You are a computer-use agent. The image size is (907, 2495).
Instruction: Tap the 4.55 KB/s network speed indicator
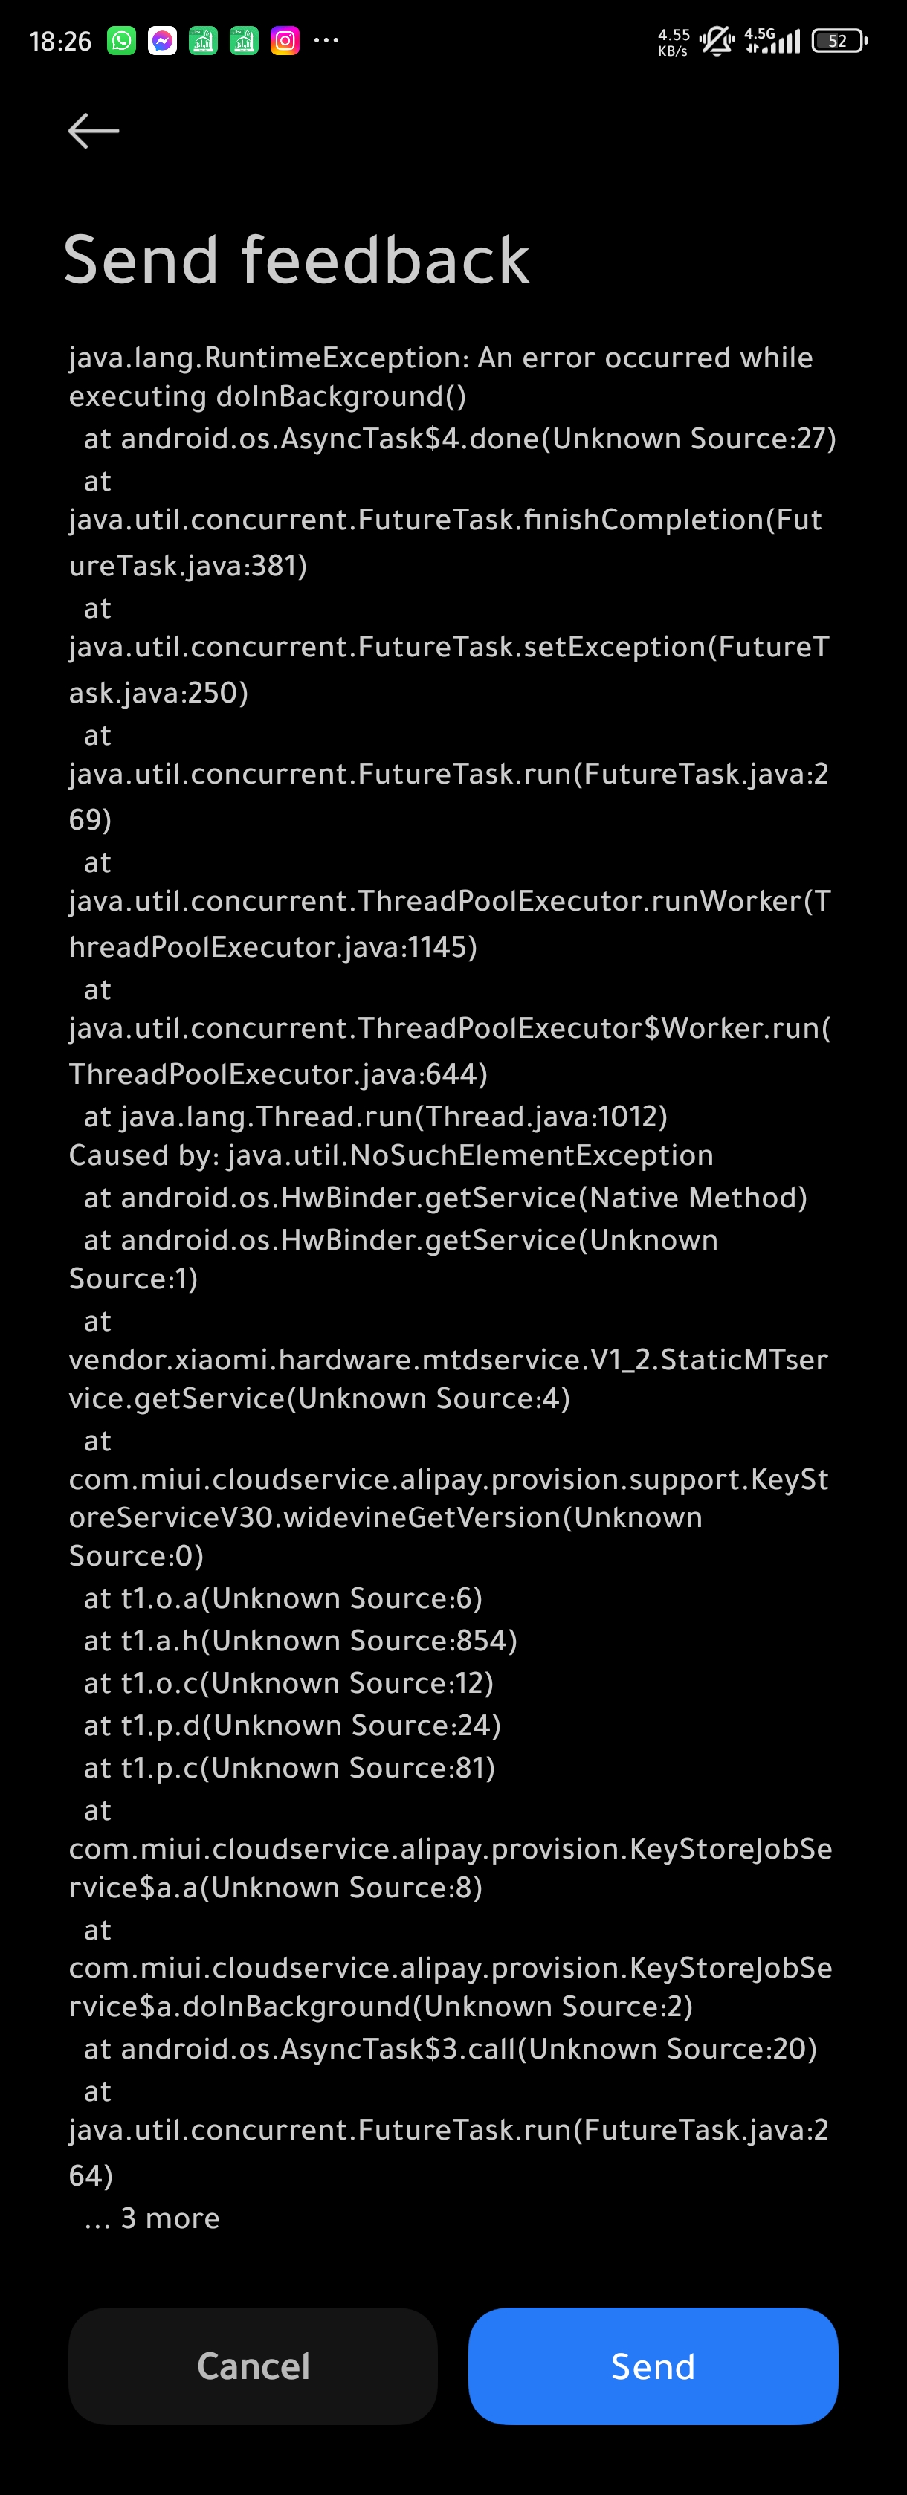[674, 42]
